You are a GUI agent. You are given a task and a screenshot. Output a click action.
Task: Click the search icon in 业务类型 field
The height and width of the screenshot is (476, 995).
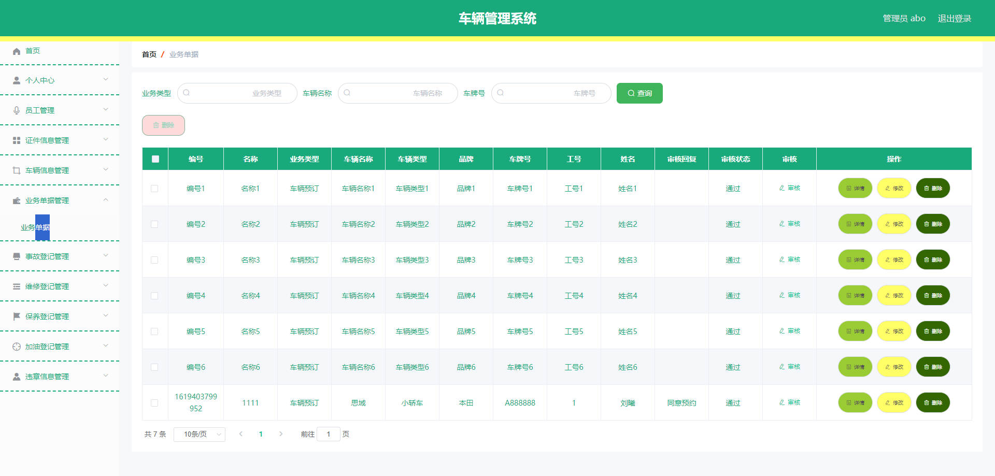(x=187, y=93)
